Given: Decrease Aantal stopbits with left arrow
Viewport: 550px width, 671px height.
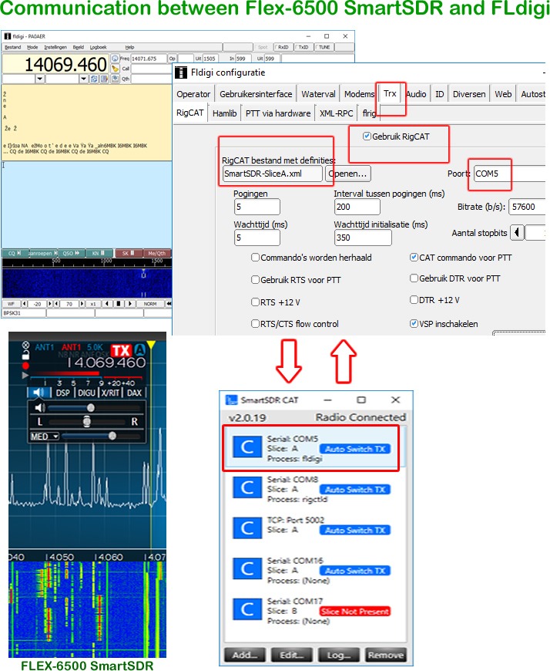Looking at the screenshot, I should 517,233.
